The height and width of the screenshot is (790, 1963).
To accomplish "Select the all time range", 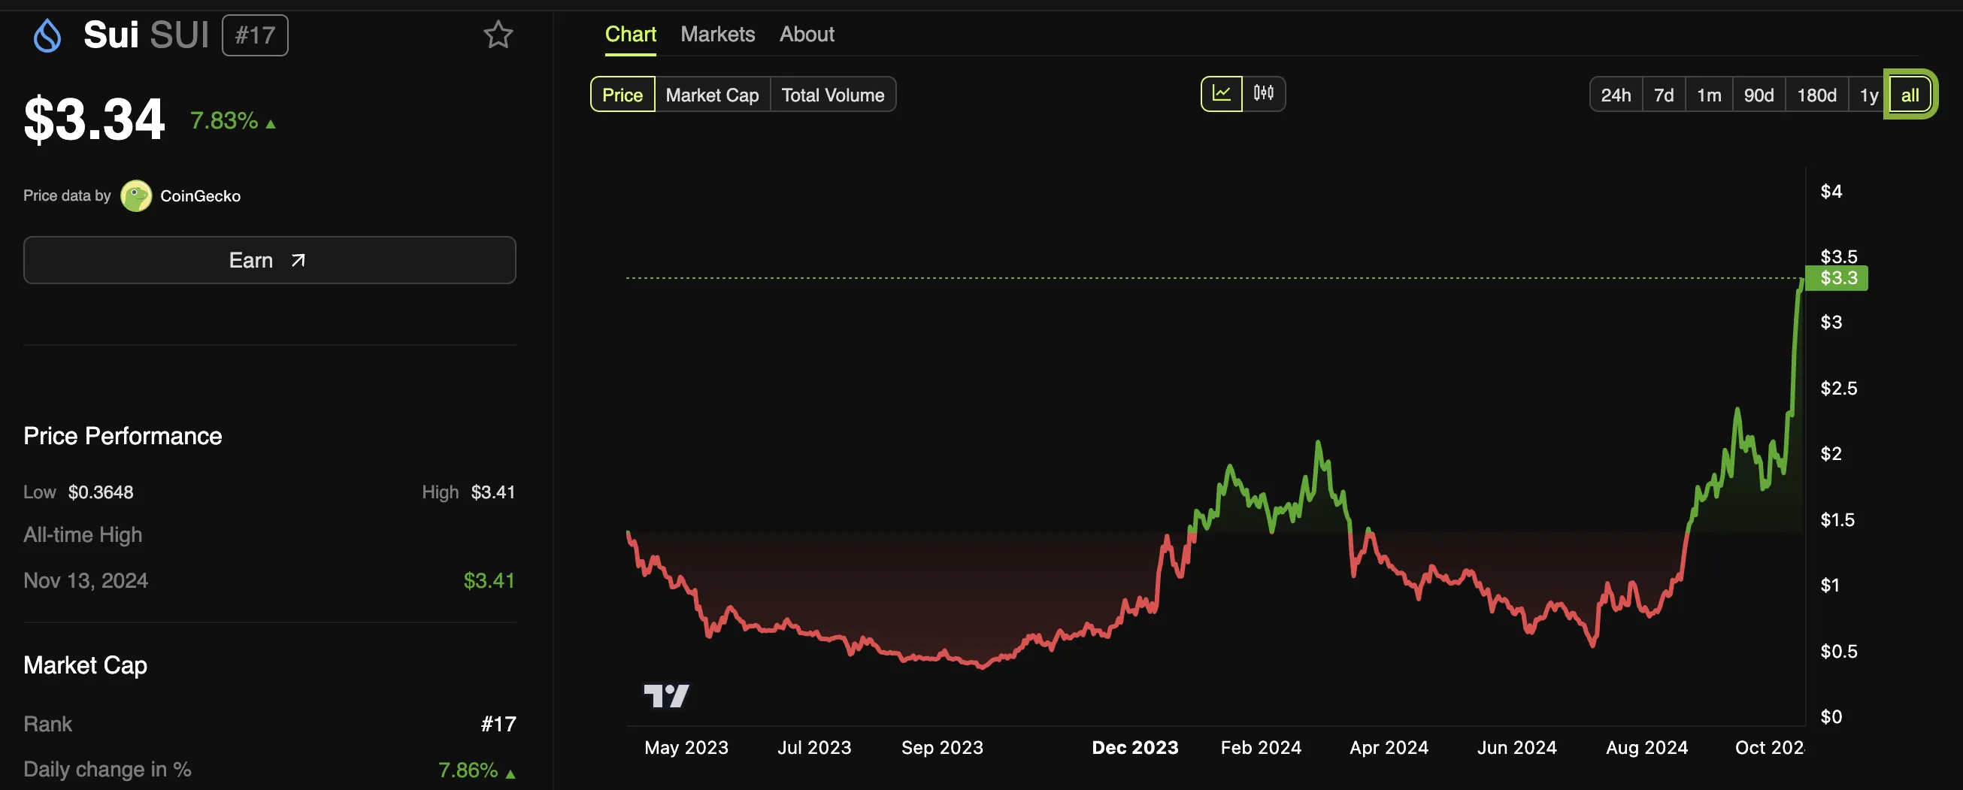I will (x=1909, y=95).
